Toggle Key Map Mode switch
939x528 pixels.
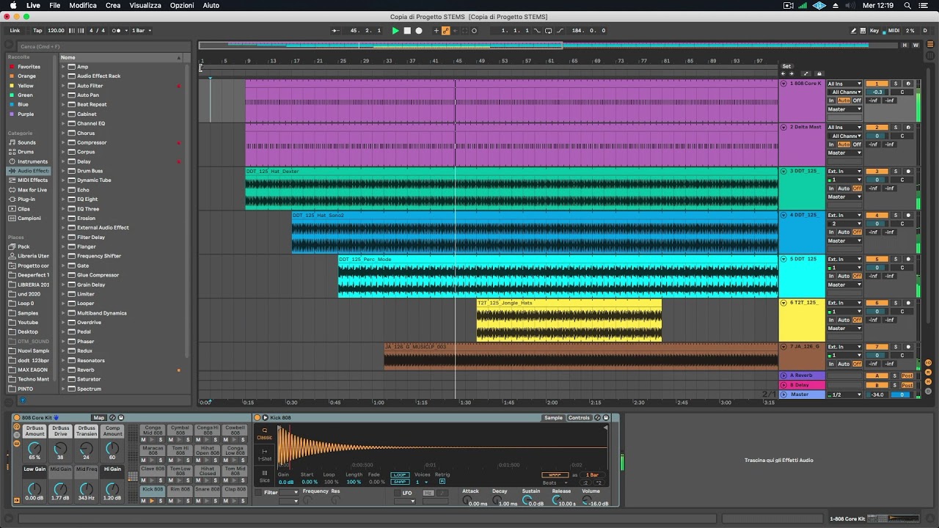click(x=874, y=31)
